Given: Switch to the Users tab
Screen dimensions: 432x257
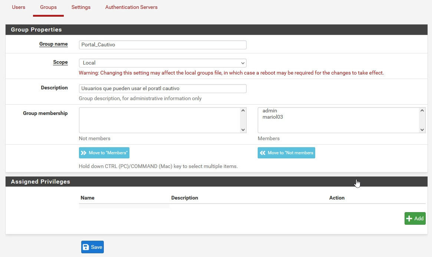Looking at the screenshot, I should [x=19, y=7].
